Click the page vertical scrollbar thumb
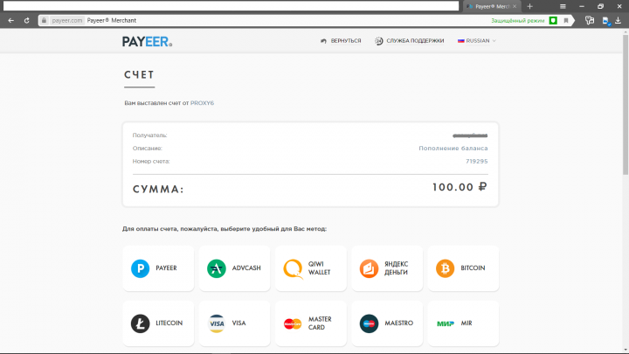This screenshot has height=354, width=629. (626, 104)
